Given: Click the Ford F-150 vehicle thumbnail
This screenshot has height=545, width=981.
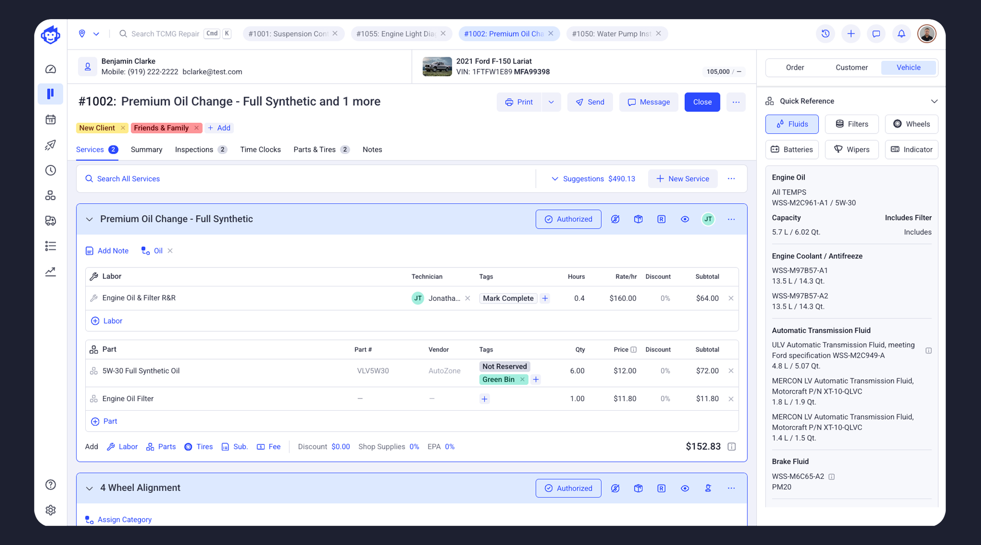Looking at the screenshot, I should (437, 67).
